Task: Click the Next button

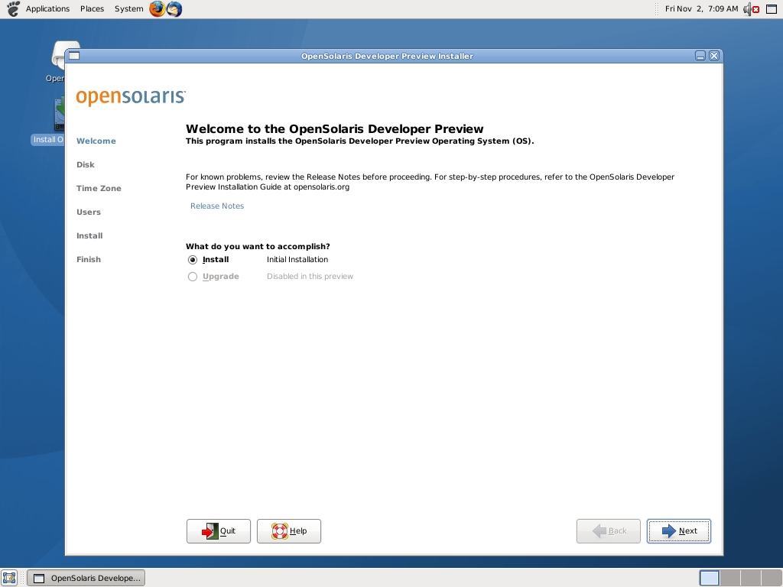Action: pyautogui.click(x=678, y=531)
